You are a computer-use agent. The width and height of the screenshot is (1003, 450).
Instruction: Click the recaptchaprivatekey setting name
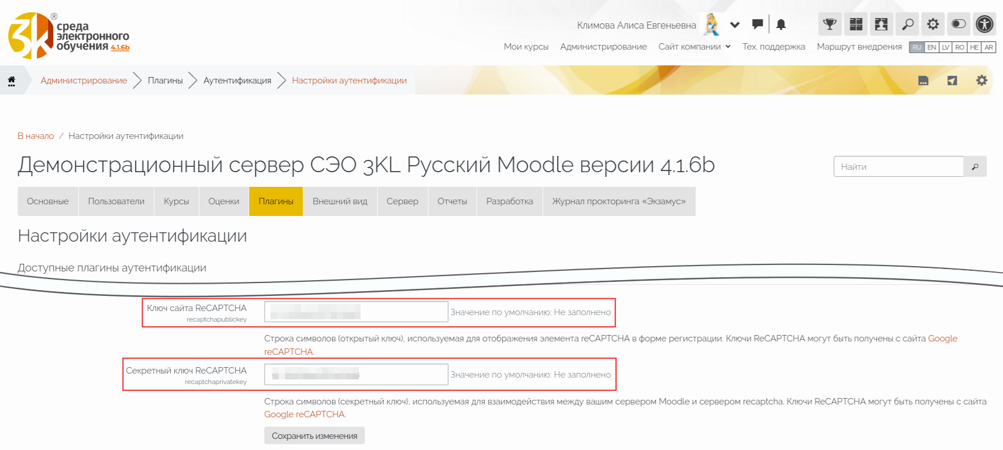pos(216,382)
